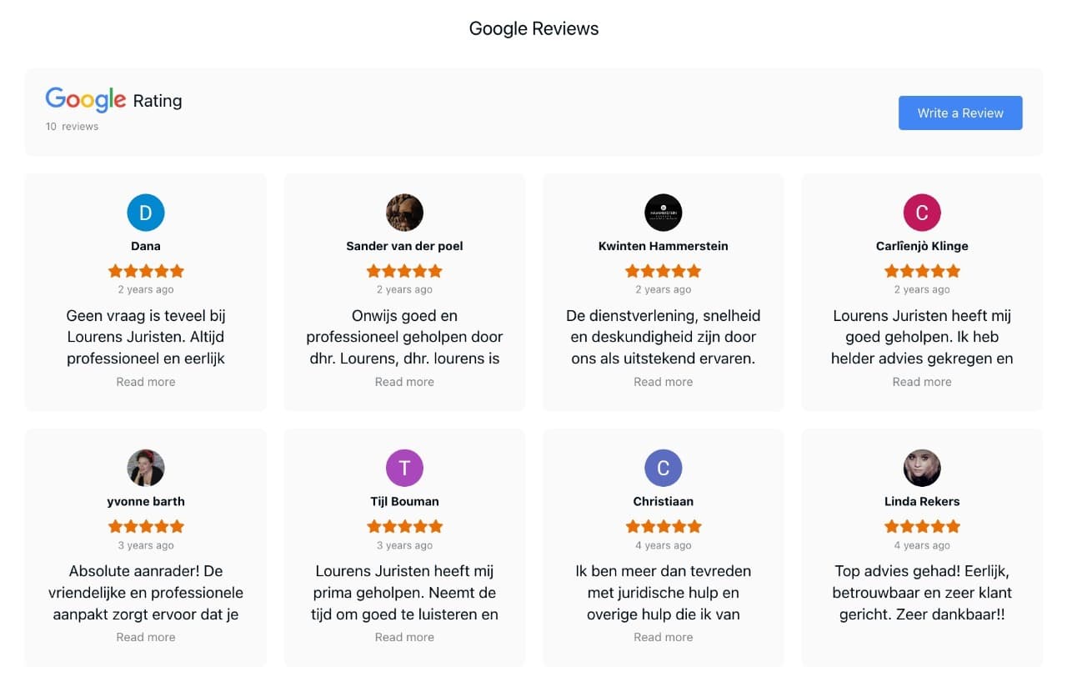The height and width of the screenshot is (692, 1067).
Task: Click Tijl Bouman's purple T avatar
Action: (x=404, y=468)
